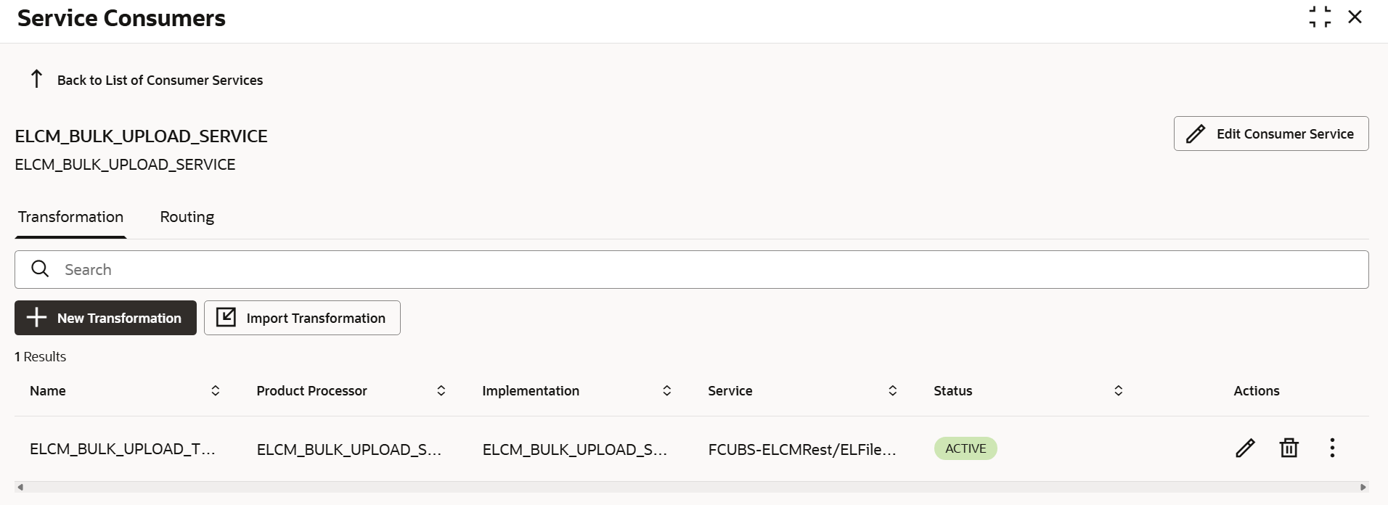Sort by the Name column arrows

click(x=216, y=390)
